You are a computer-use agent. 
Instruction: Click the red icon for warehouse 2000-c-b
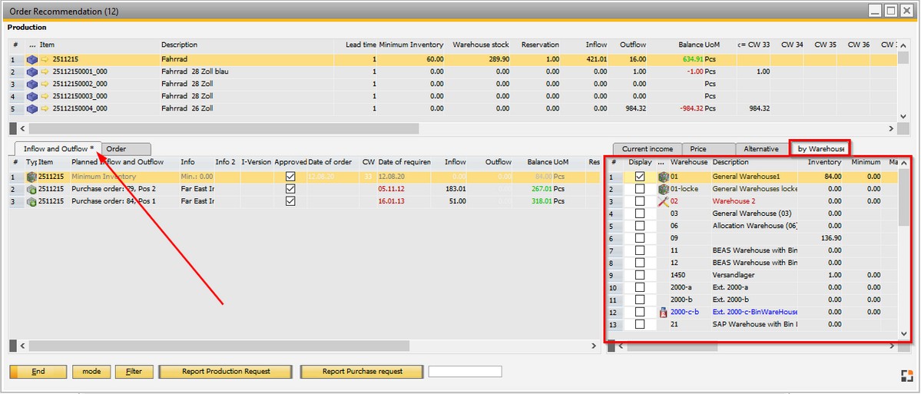click(664, 312)
